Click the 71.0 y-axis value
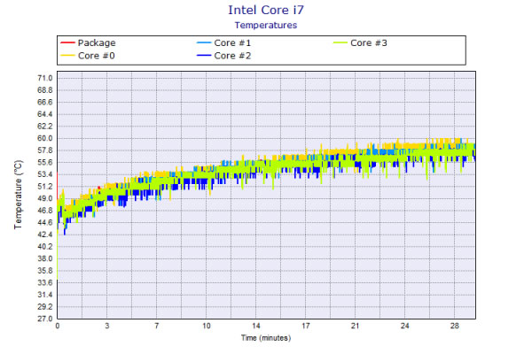 (45, 78)
